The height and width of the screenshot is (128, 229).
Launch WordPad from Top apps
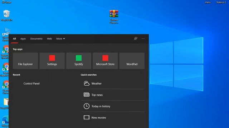pos(132,61)
